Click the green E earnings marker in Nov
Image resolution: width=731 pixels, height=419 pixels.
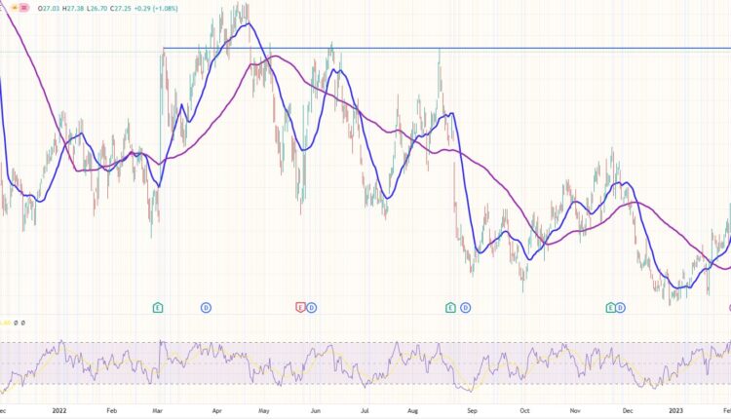[611, 308]
